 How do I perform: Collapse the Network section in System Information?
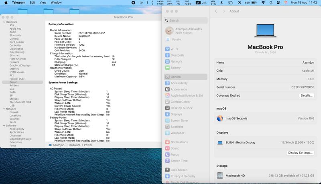(x=4, y=109)
